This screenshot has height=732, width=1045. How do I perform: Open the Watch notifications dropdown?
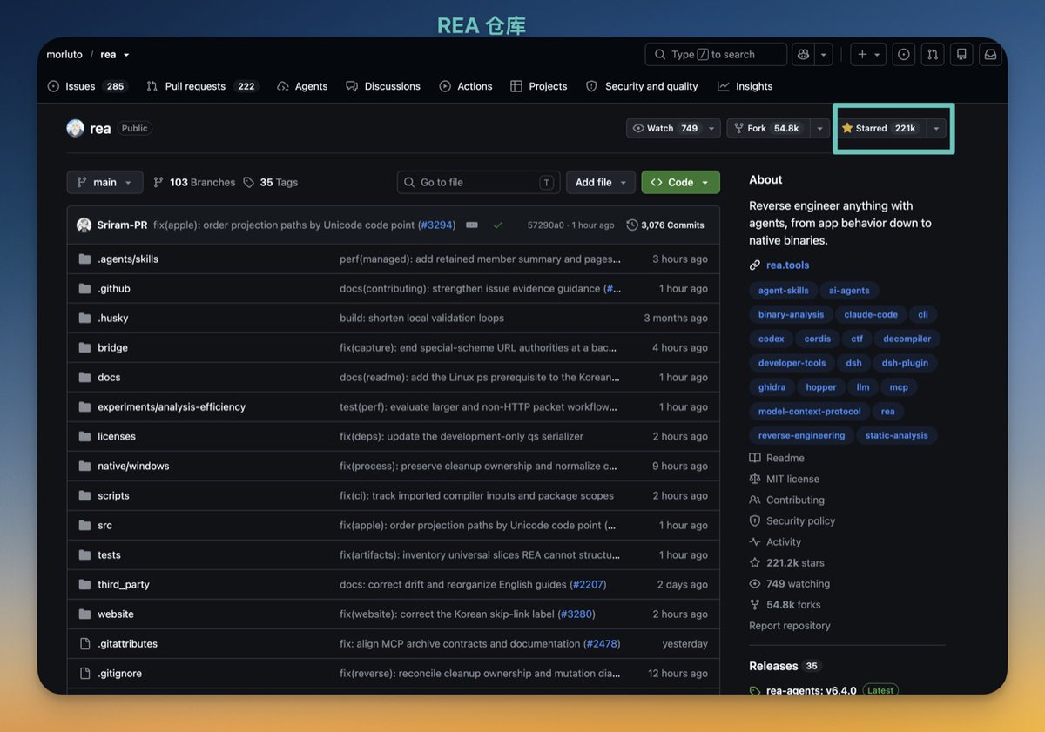tap(673, 128)
